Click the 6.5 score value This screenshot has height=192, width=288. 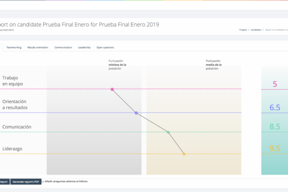(x=275, y=108)
